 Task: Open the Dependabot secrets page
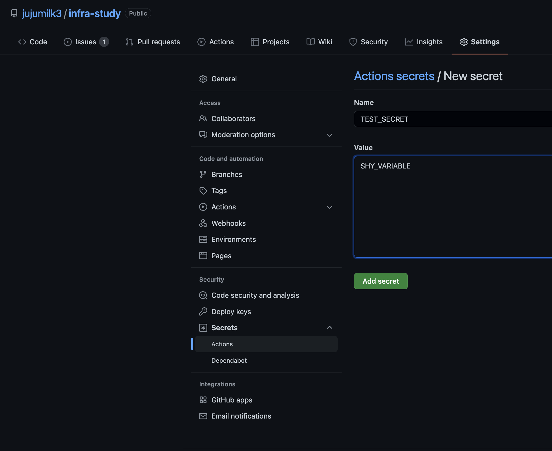229,360
